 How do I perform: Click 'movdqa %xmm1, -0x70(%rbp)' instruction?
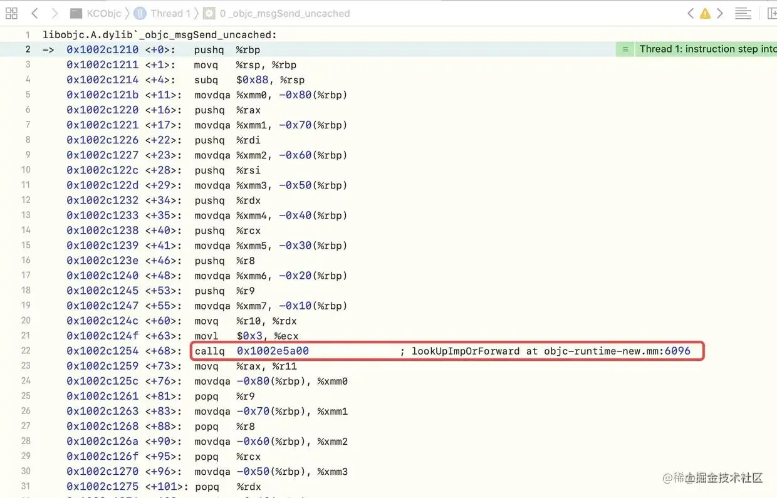click(271, 125)
